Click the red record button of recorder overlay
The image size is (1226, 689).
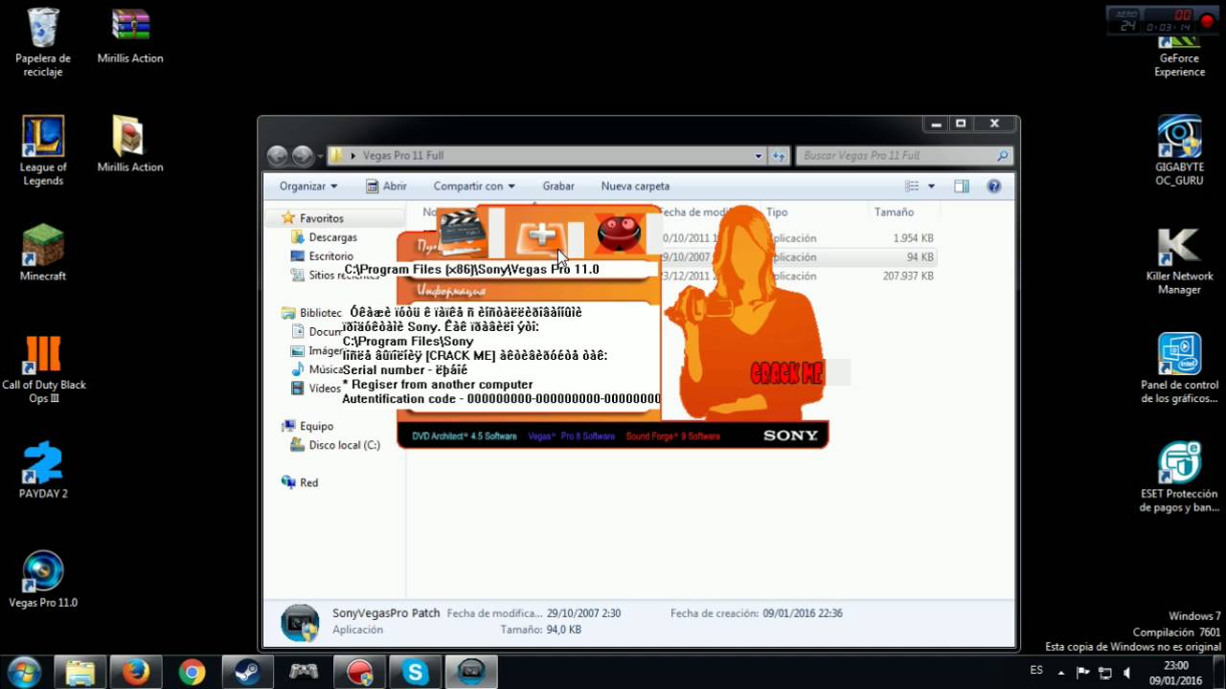1206,21
